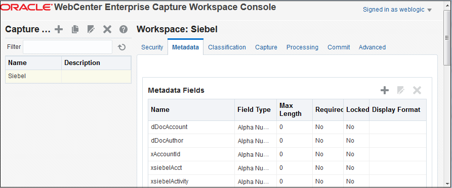Refresh the workspace filter list
The width and height of the screenshot is (452, 188).
click(122, 47)
